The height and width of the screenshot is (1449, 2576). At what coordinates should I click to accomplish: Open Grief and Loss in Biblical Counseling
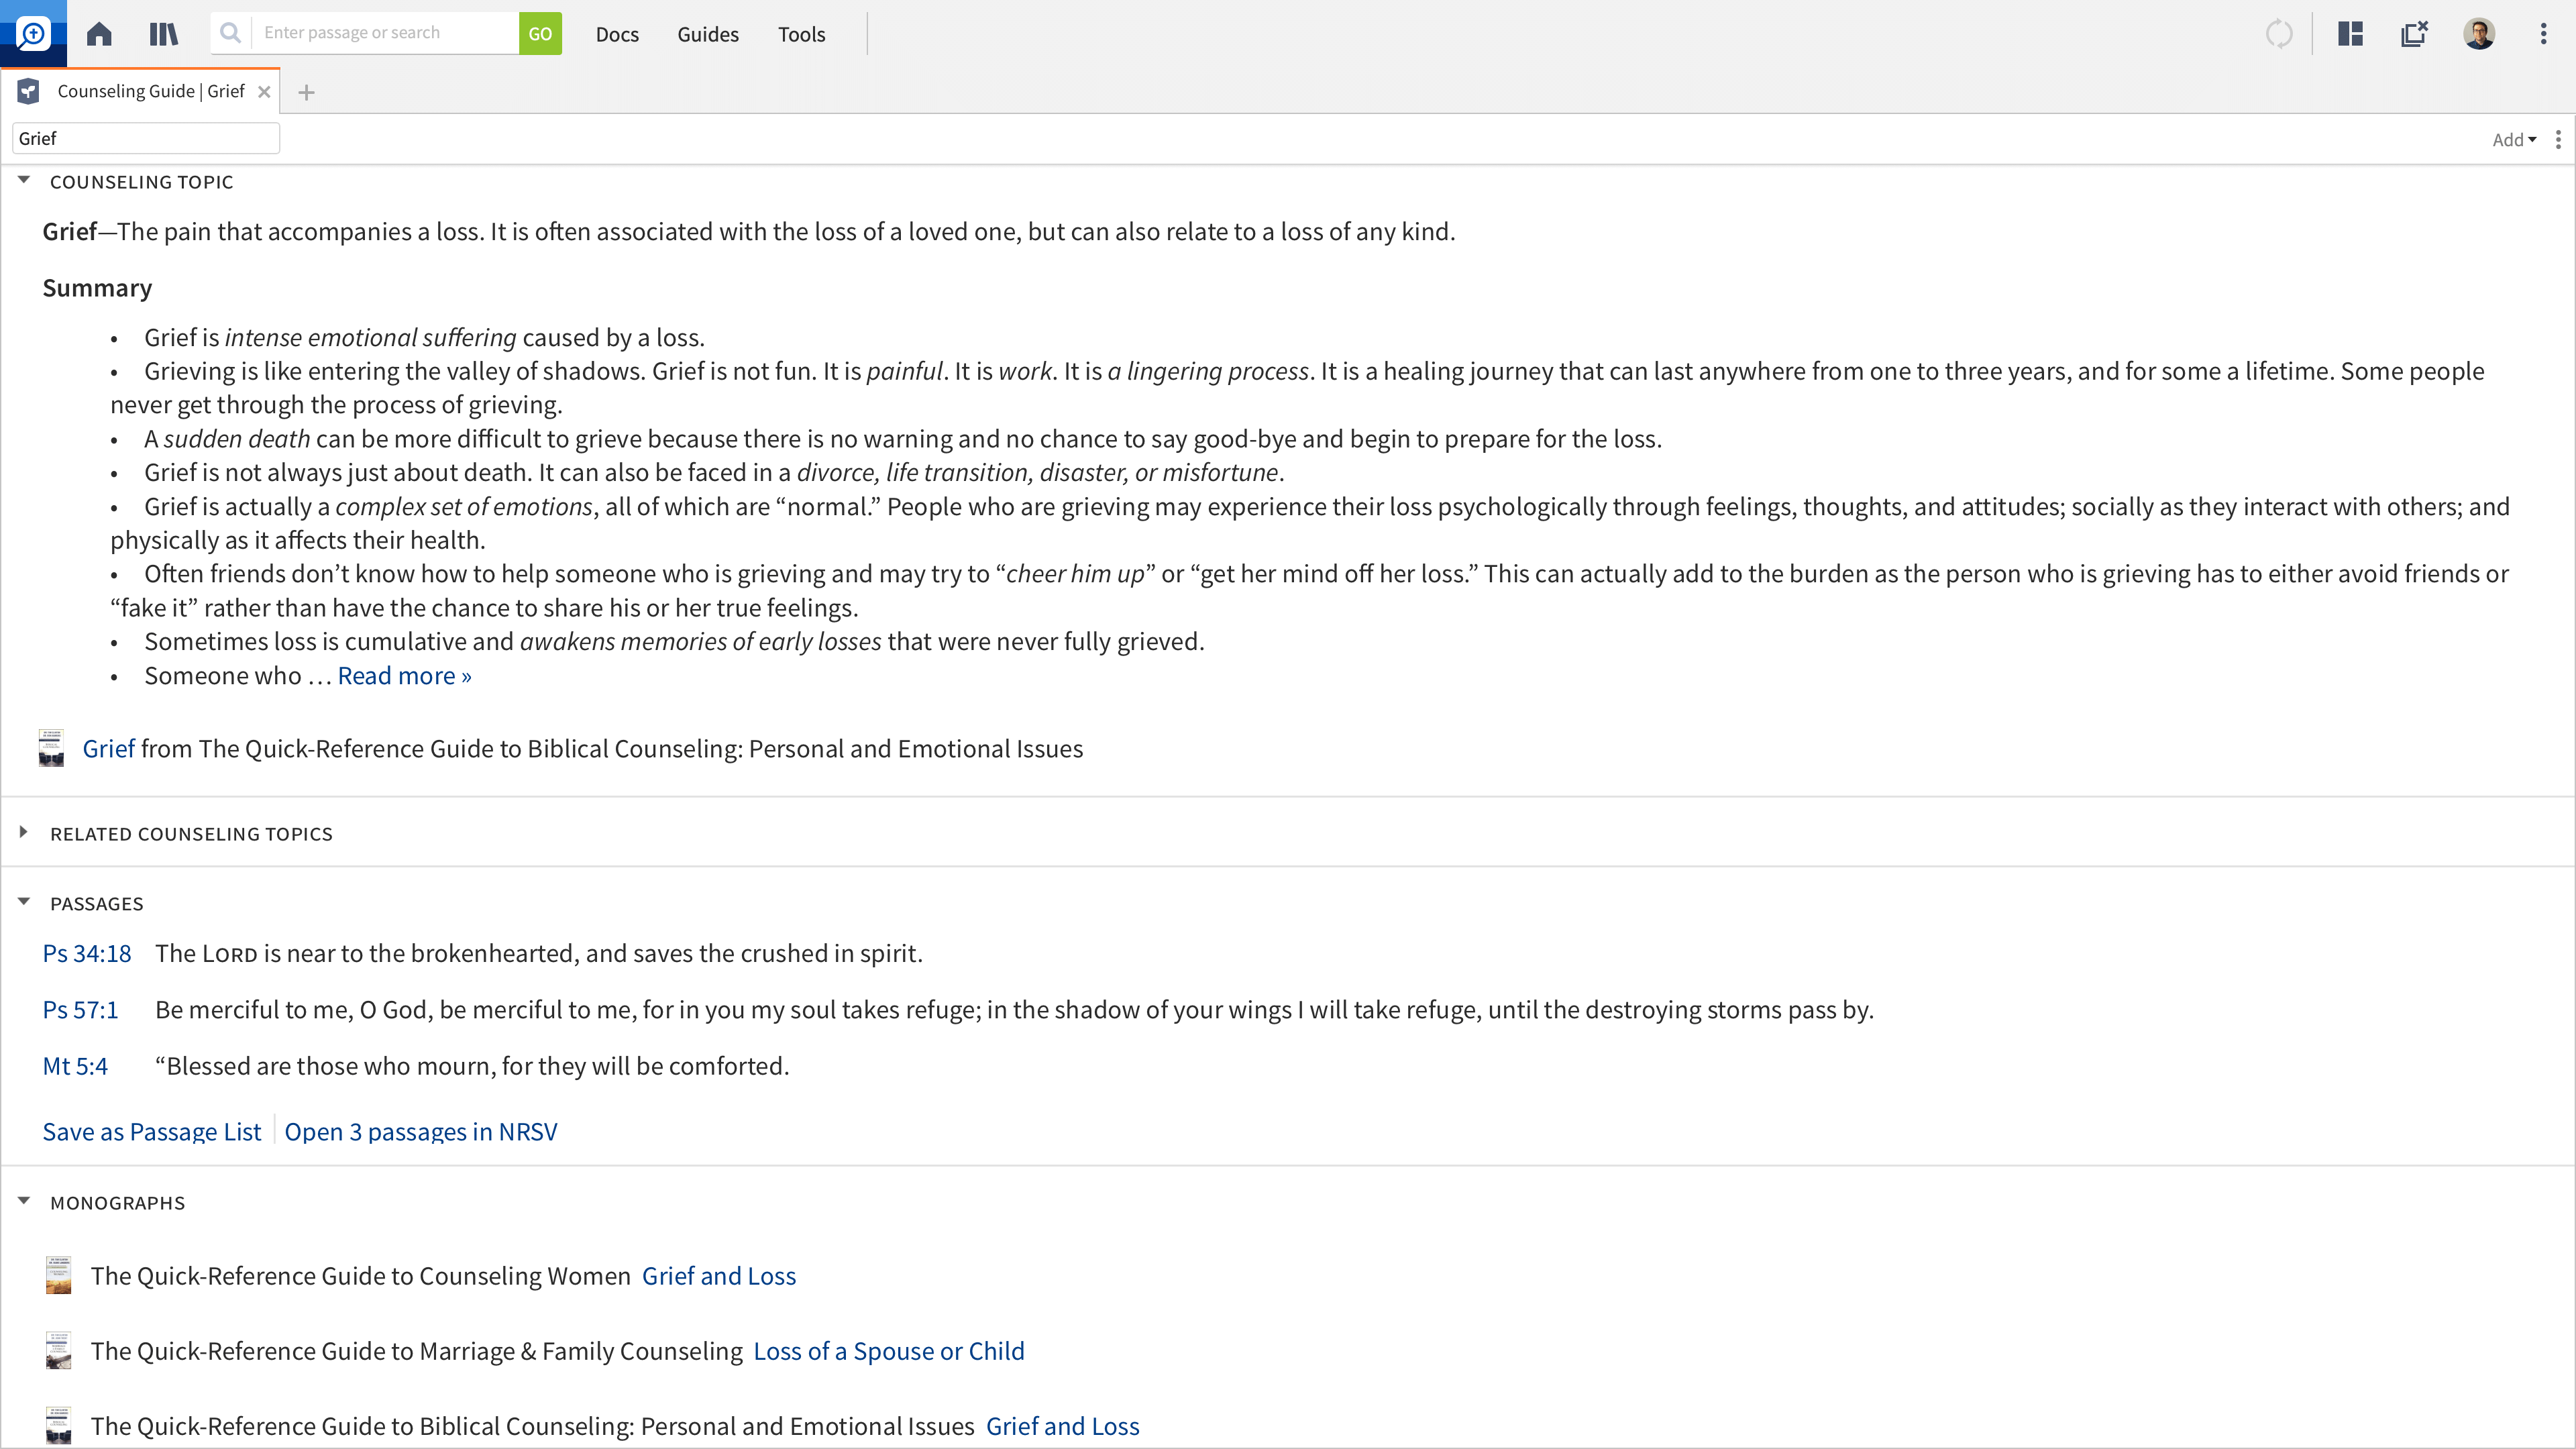(x=1063, y=1426)
